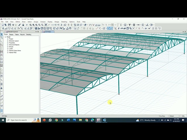
Task: Open the Options menu
Action: (72, 22)
